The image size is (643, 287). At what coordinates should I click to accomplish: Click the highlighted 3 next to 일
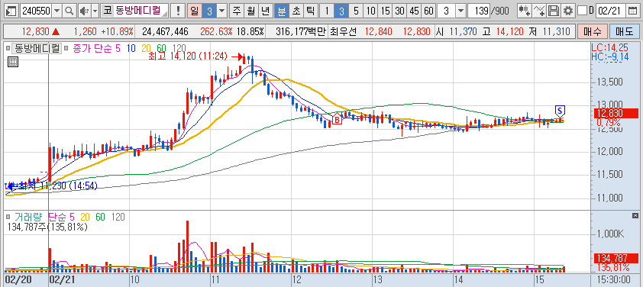click(208, 11)
